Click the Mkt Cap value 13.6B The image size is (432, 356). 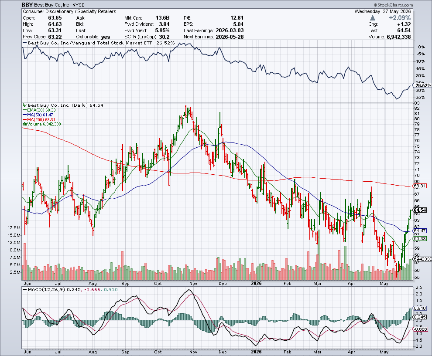(x=163, y=18)
